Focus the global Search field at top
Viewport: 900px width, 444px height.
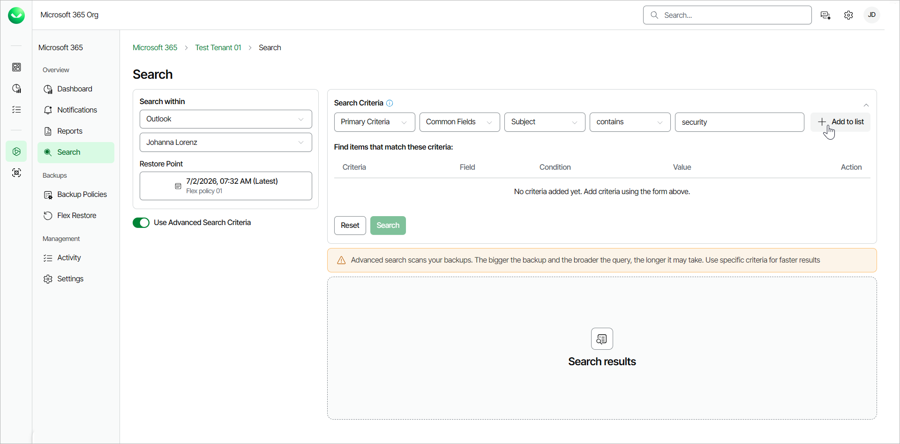coord(727,15)
